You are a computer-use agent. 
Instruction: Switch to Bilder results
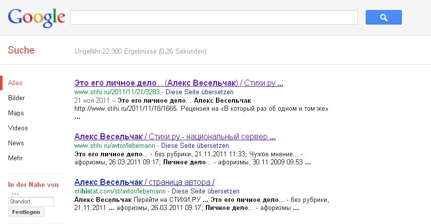(x=17, y=98)
